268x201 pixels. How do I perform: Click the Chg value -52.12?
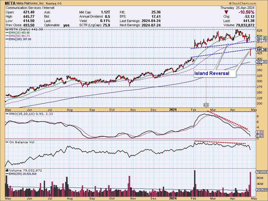point(249,17)
